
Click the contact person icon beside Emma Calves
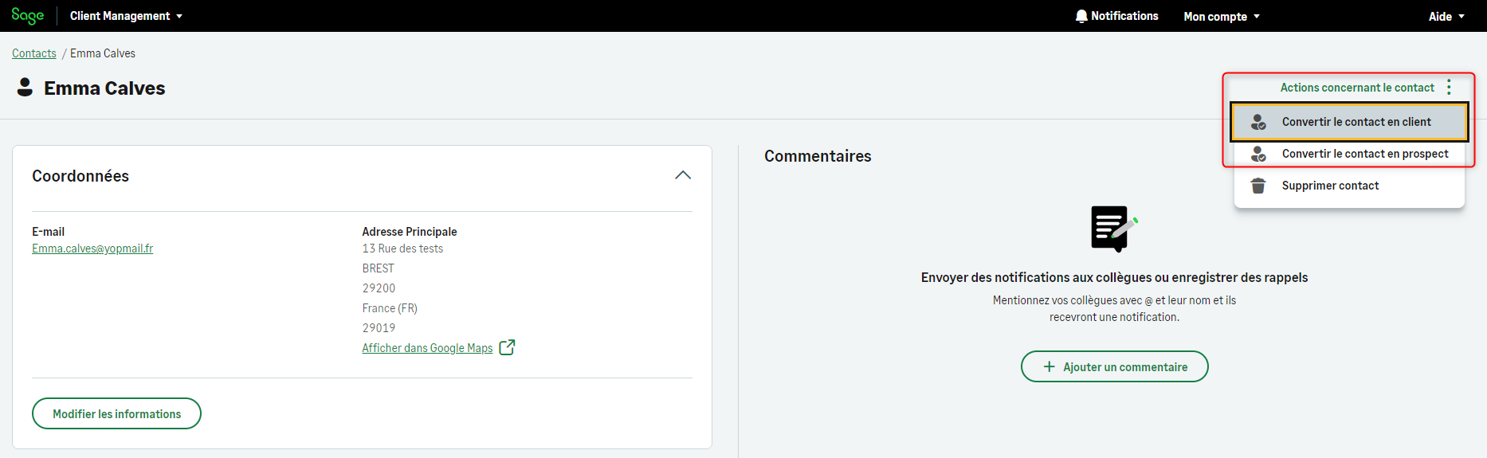click(x=26, y=88)
